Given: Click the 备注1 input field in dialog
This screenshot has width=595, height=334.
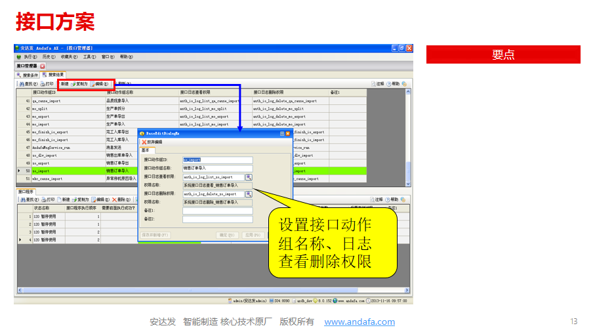Looking at the screenshot, I should pyautogui.click(x=217, y=211).
